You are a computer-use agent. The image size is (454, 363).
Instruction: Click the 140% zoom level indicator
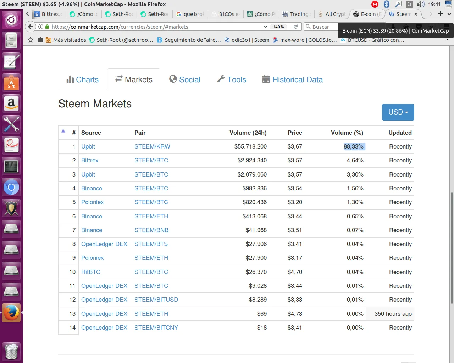(x=278, y=27)
